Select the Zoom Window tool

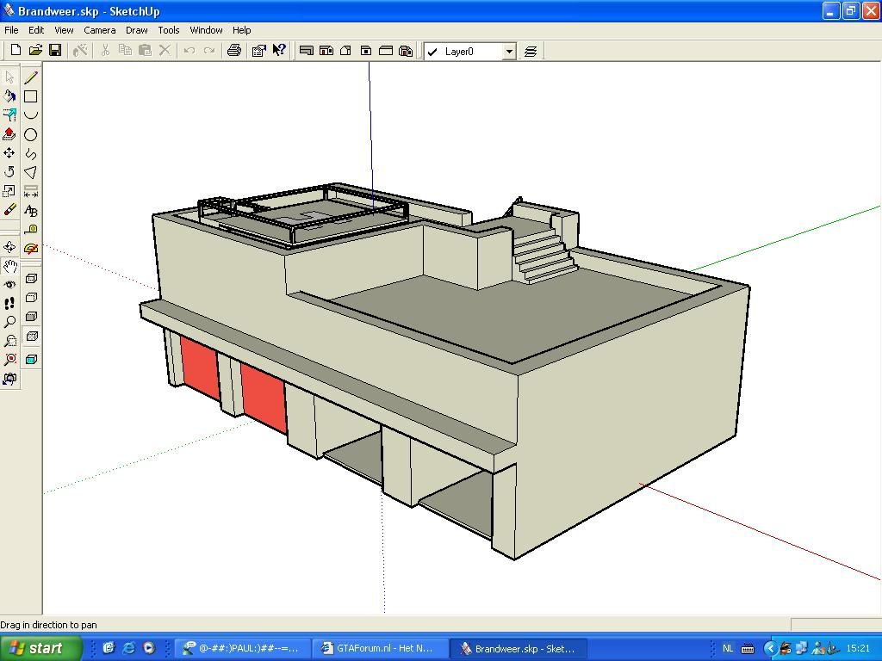point(9,341)
